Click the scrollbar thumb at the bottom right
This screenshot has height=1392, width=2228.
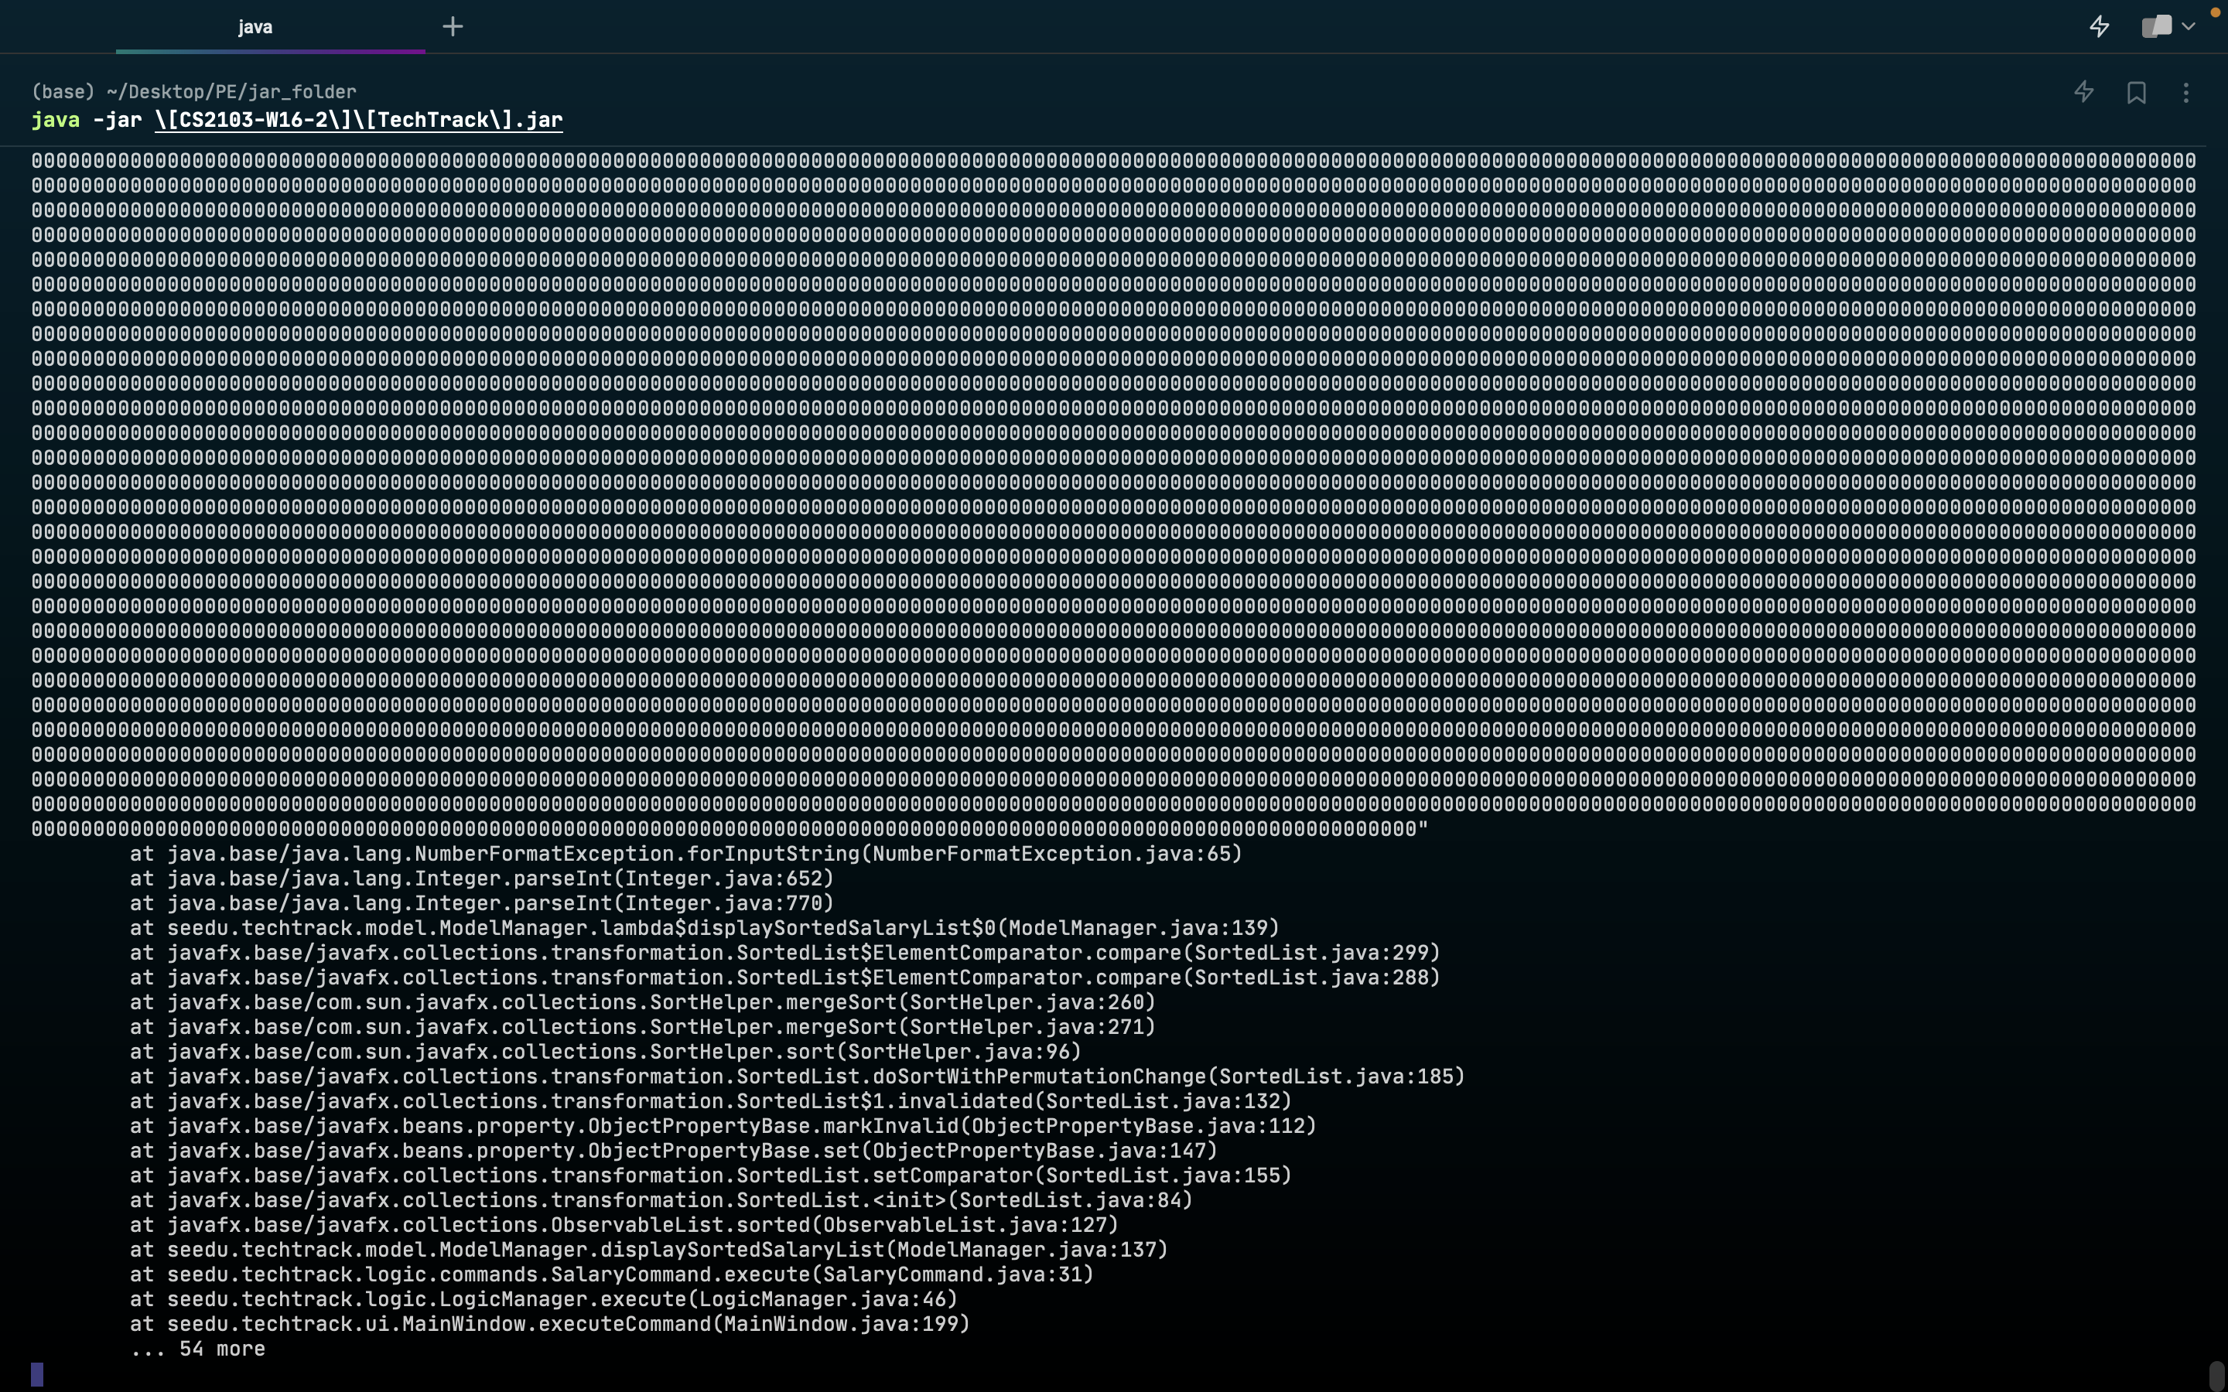click(x=2216, y=1376)
